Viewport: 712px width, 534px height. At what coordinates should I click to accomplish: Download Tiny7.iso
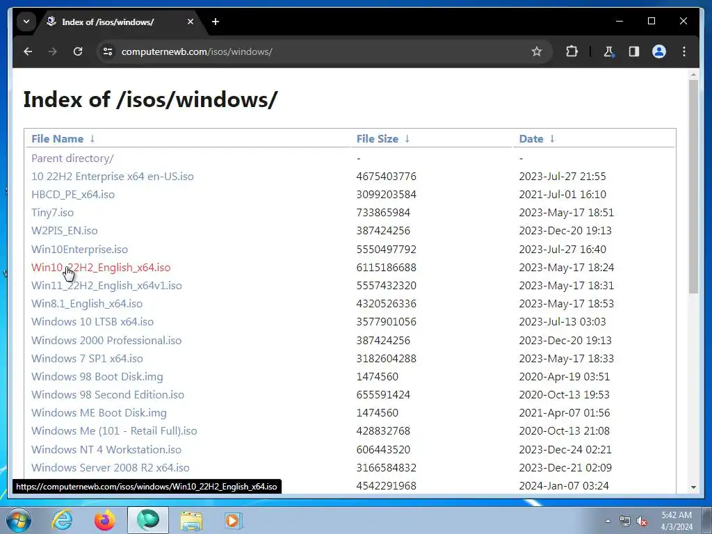click(52, 213)
